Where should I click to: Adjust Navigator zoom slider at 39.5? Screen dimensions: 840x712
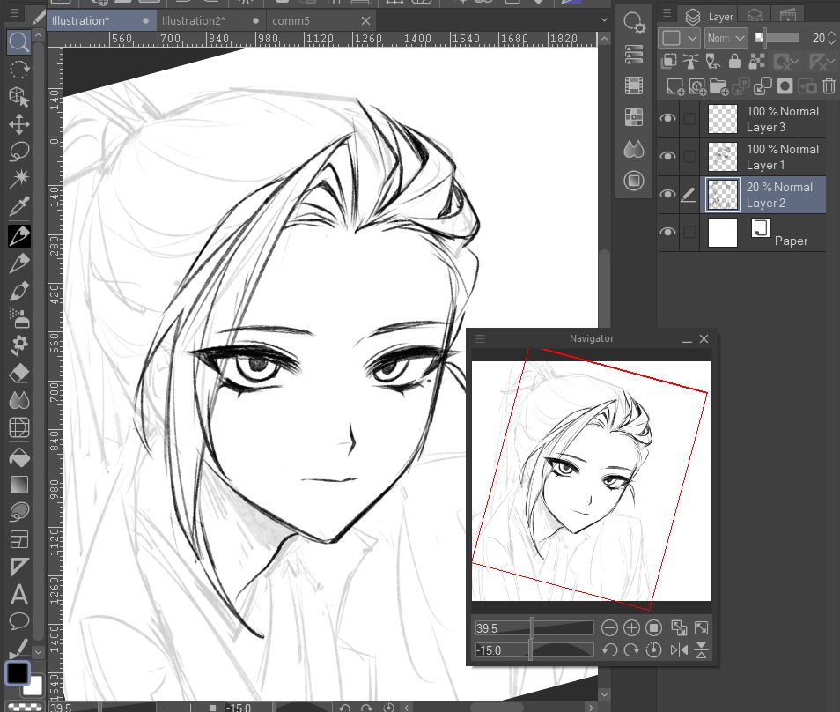click(x=534, y=627)
